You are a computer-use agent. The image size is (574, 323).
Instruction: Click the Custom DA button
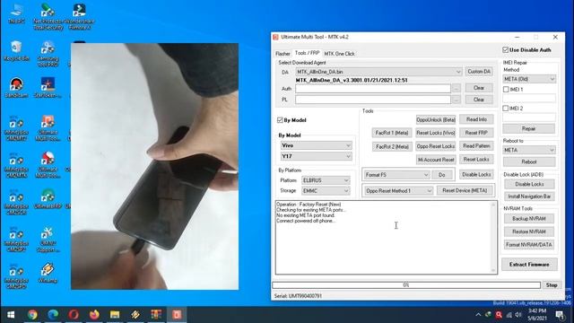479,72
